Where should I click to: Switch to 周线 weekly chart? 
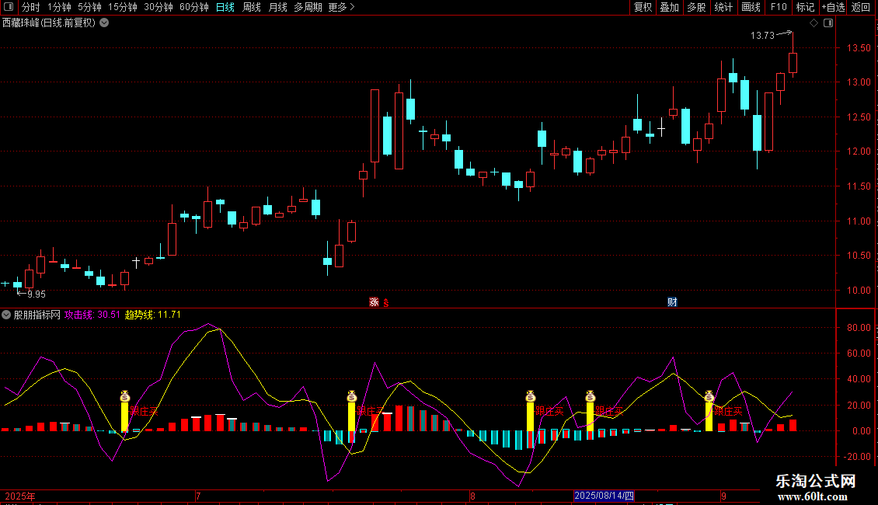(252, 7)
